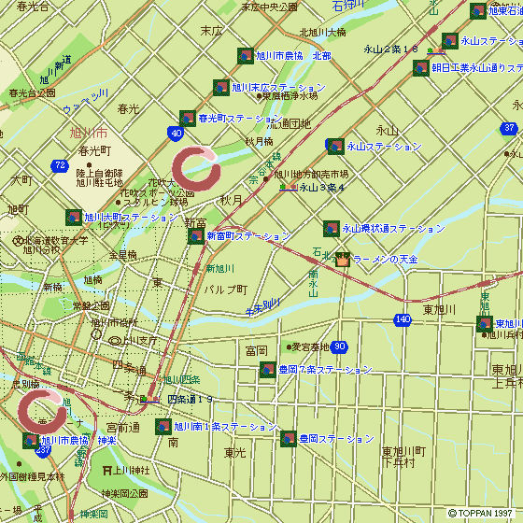Click the 豊岡ステーション station icon
This screenshot has height=523, width=523.
[289, 439]
